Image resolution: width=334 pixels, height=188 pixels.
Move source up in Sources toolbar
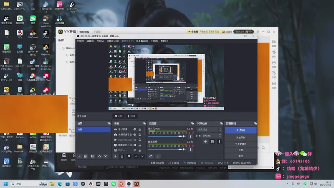coord(136,156)
